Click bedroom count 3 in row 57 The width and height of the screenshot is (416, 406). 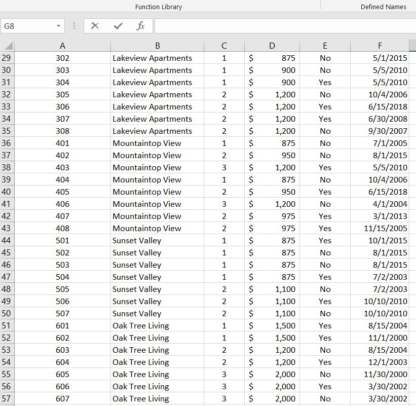(224, 398)
